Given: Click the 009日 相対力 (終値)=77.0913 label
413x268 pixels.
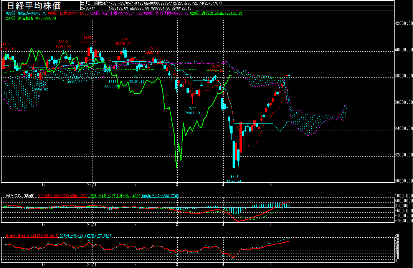Looking at the screenshot, I should coord(86,236).
